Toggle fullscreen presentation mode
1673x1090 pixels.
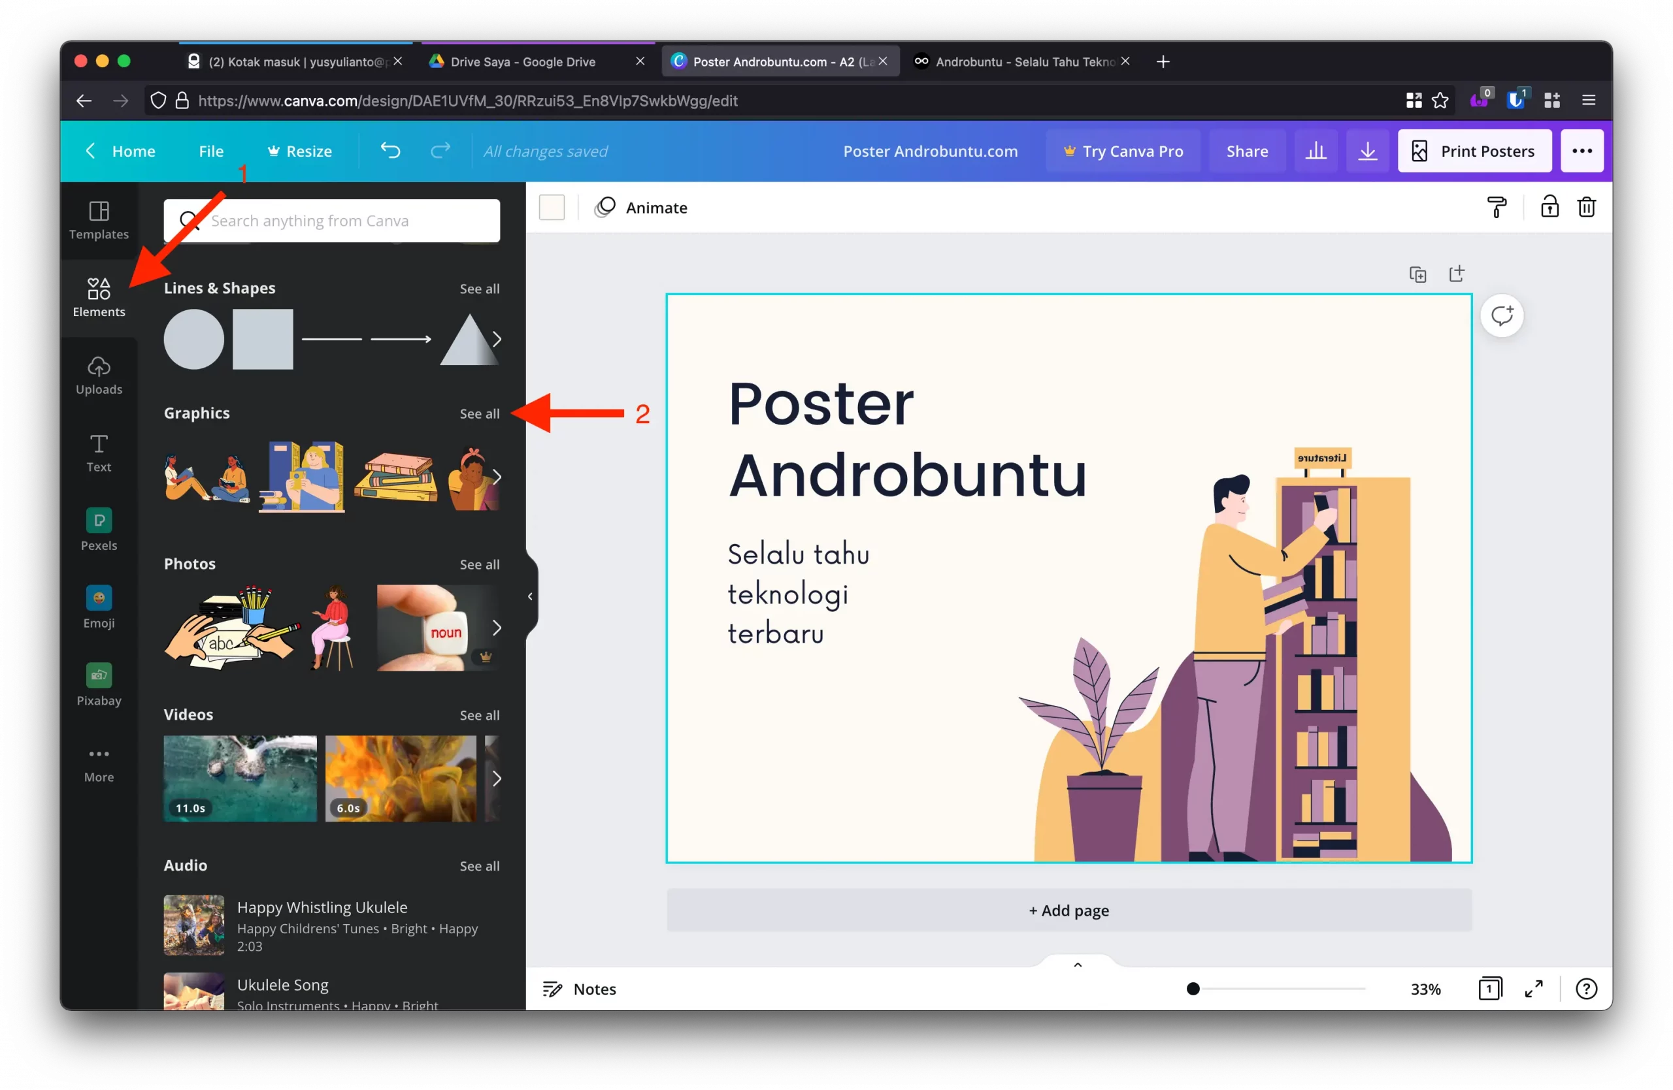click(x=1533, y=989)
